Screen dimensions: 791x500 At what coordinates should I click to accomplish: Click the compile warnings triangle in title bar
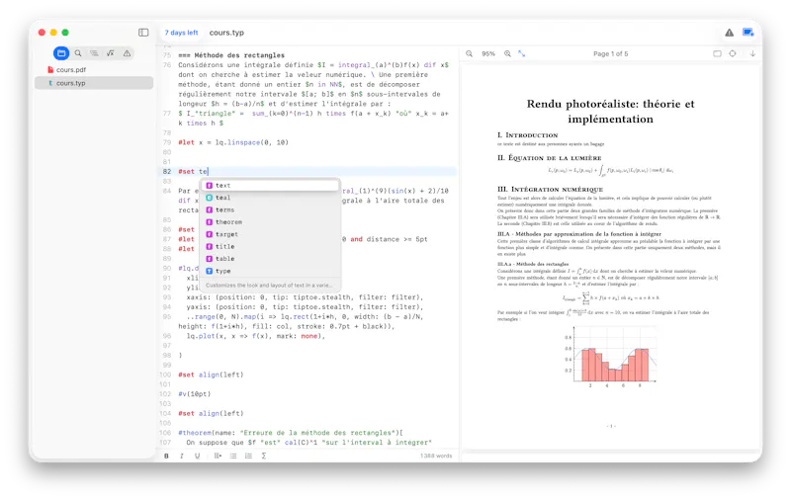click(x=730, y=33)
